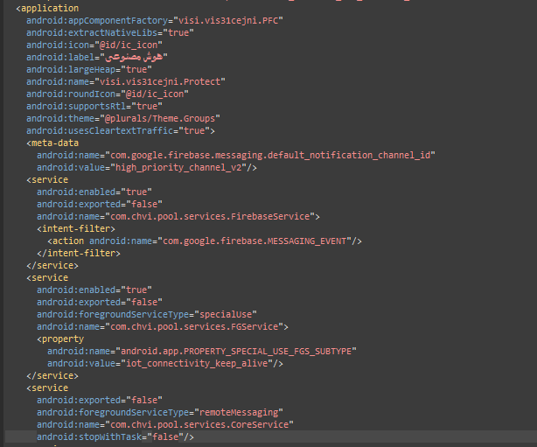The height and width of the screenshot is (447, 537).
Task: Click the default_notification_channel_id name value
Action: [269, 155]
